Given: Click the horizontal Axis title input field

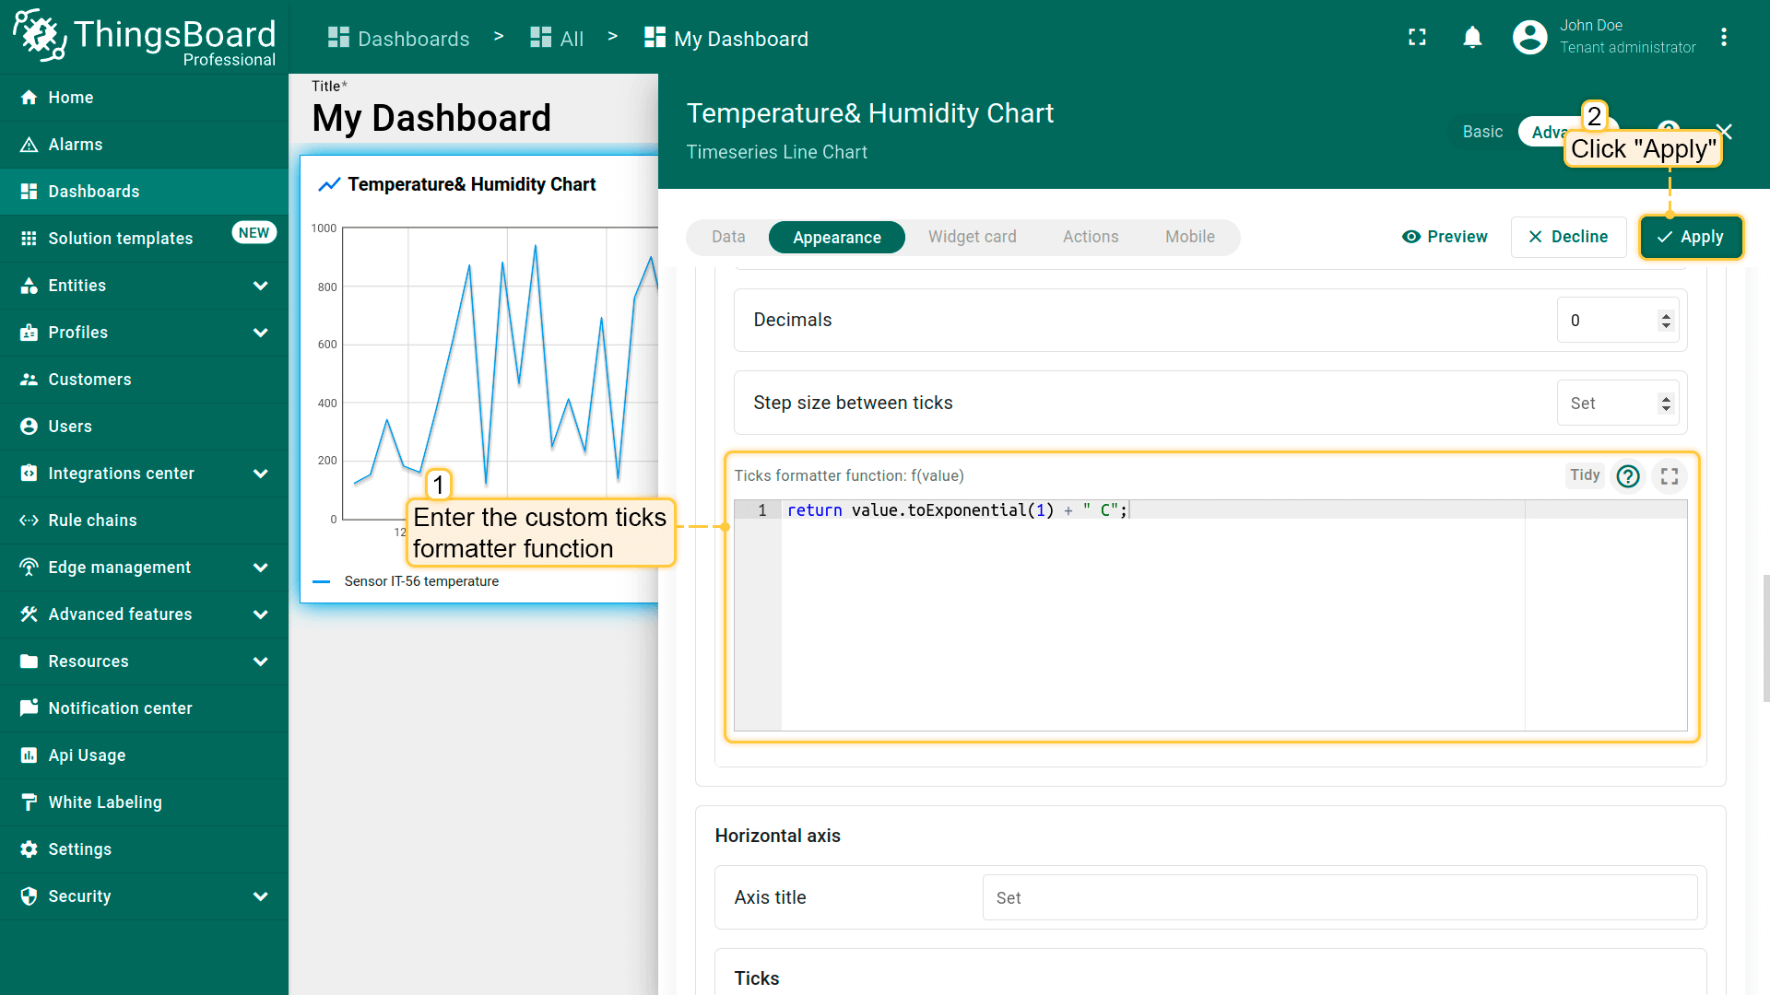Looking at the screenshot, I should tap(1339, 897).
